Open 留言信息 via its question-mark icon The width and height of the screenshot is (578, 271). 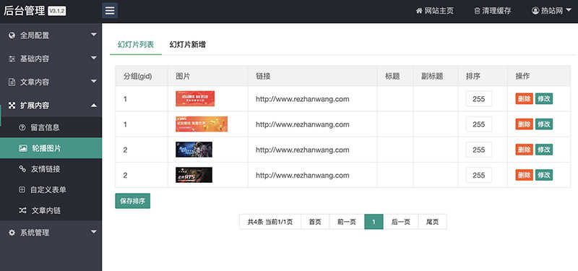click(x=22, y=128)
